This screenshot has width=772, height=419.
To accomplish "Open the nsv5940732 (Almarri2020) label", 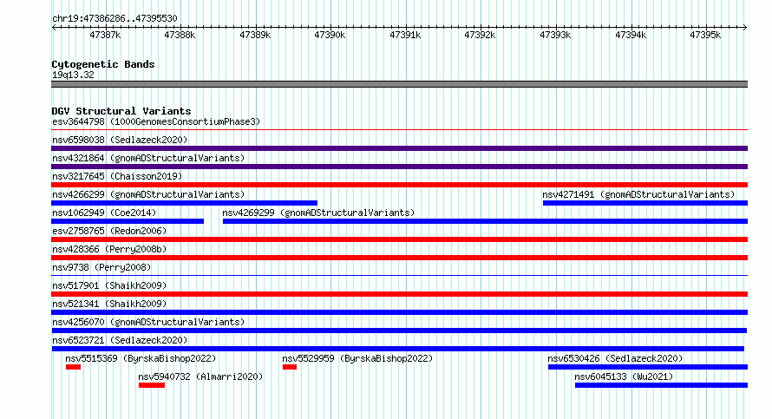I will coord(200,376).
